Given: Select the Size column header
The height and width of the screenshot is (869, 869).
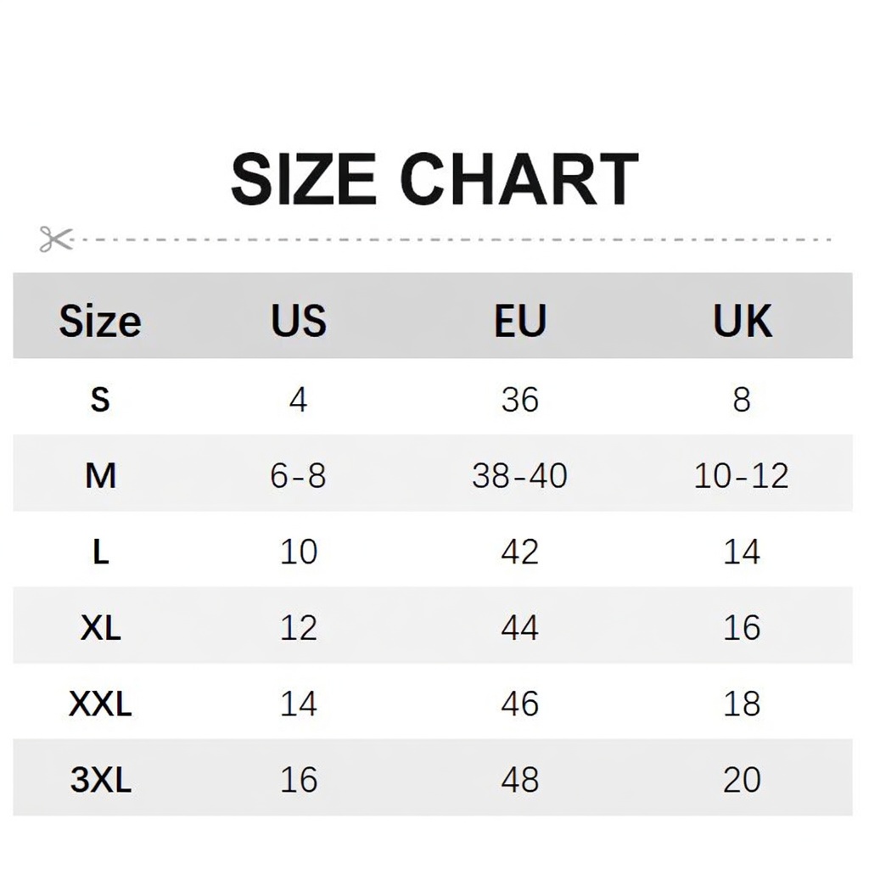Looking at the screenshot, I should pyautogui.click(x=100, y=321).
